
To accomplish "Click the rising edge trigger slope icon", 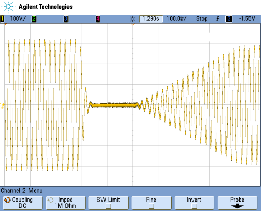I will tap(218, 19).
